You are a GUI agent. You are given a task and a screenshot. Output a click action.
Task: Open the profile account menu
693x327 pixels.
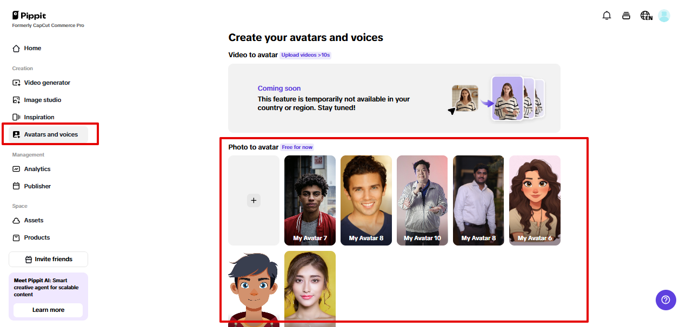(664, 16)
